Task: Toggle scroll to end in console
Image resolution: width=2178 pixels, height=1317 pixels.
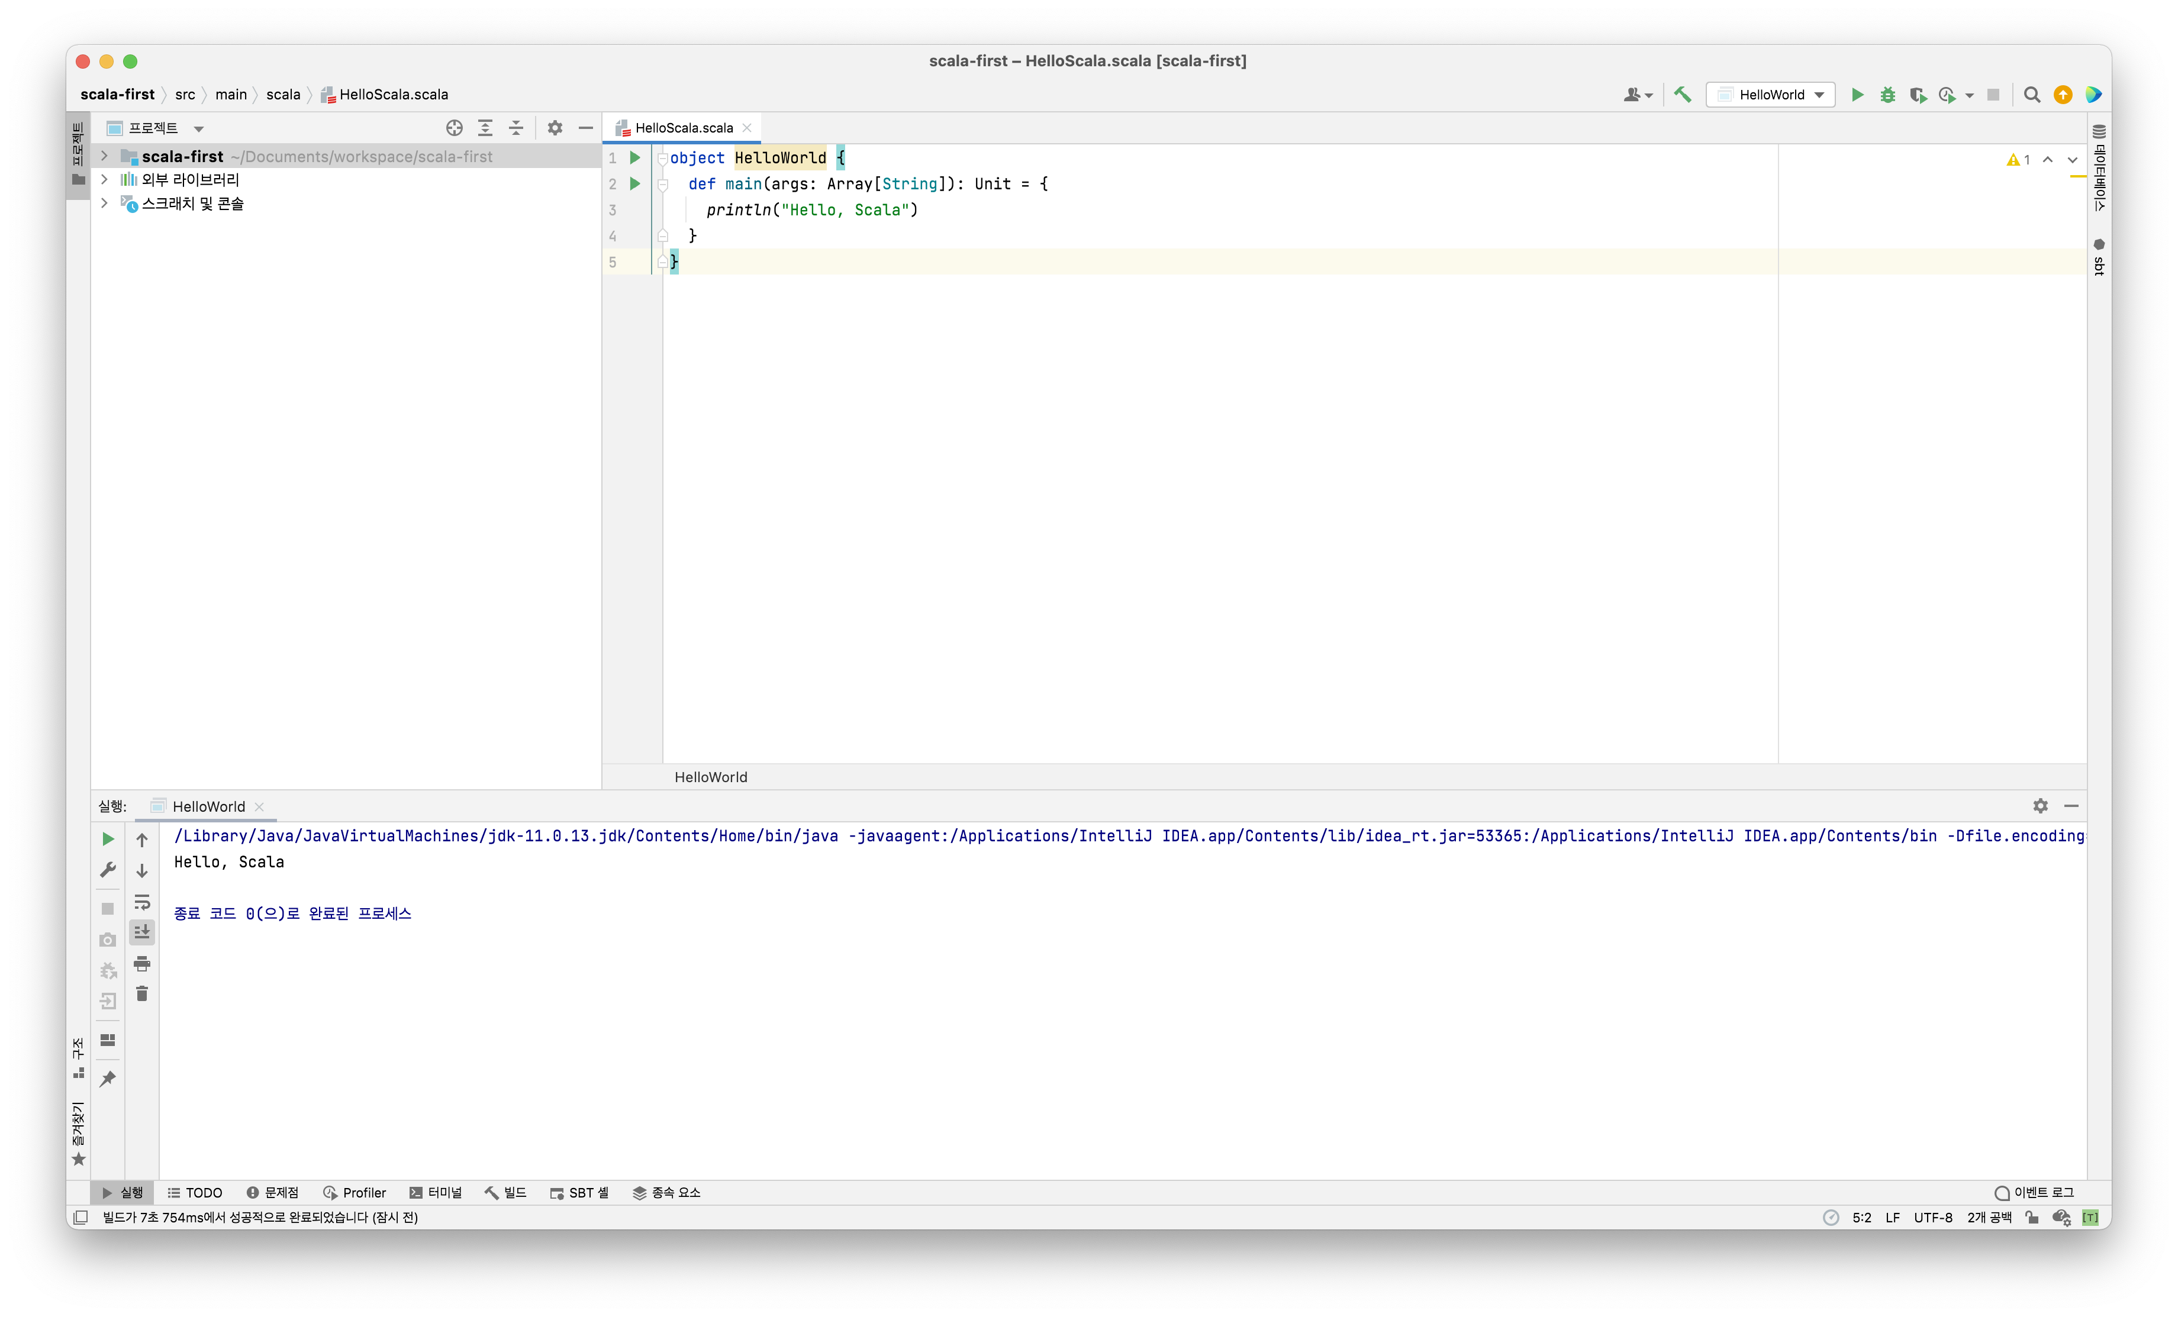Action: tap(141, 932)
